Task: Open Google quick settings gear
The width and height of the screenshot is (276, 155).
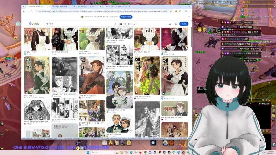Action: coord(170,24)
